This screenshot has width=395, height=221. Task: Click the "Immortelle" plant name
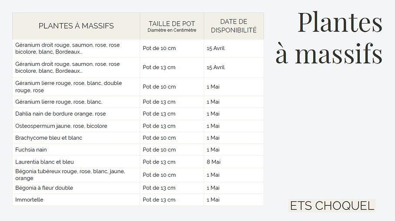point(29,200)
